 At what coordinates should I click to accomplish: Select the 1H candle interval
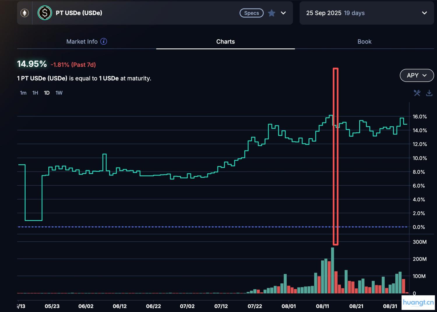[x=35, y=93]
